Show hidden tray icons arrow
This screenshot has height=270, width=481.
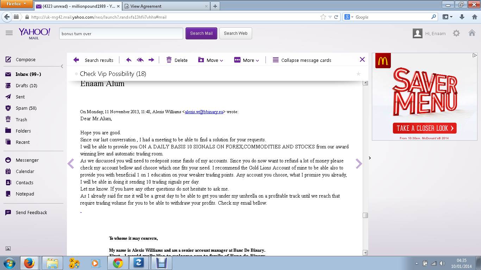click(417, 263)
